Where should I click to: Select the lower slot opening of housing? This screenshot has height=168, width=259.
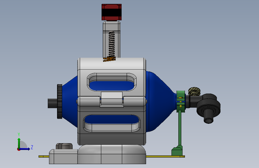(x=112, y=123)
